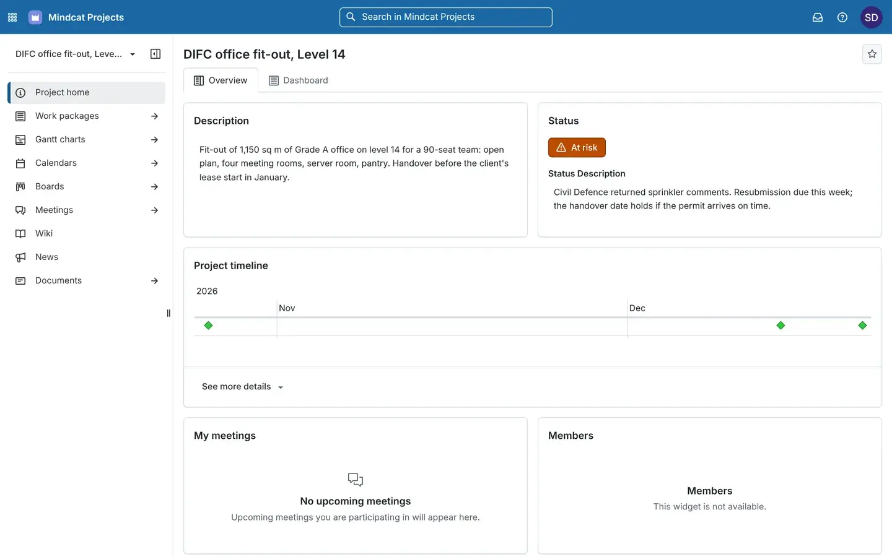Switch to the Dashboard tab
The height and width of the screenshot is (557, 892).
click(299, 80)
